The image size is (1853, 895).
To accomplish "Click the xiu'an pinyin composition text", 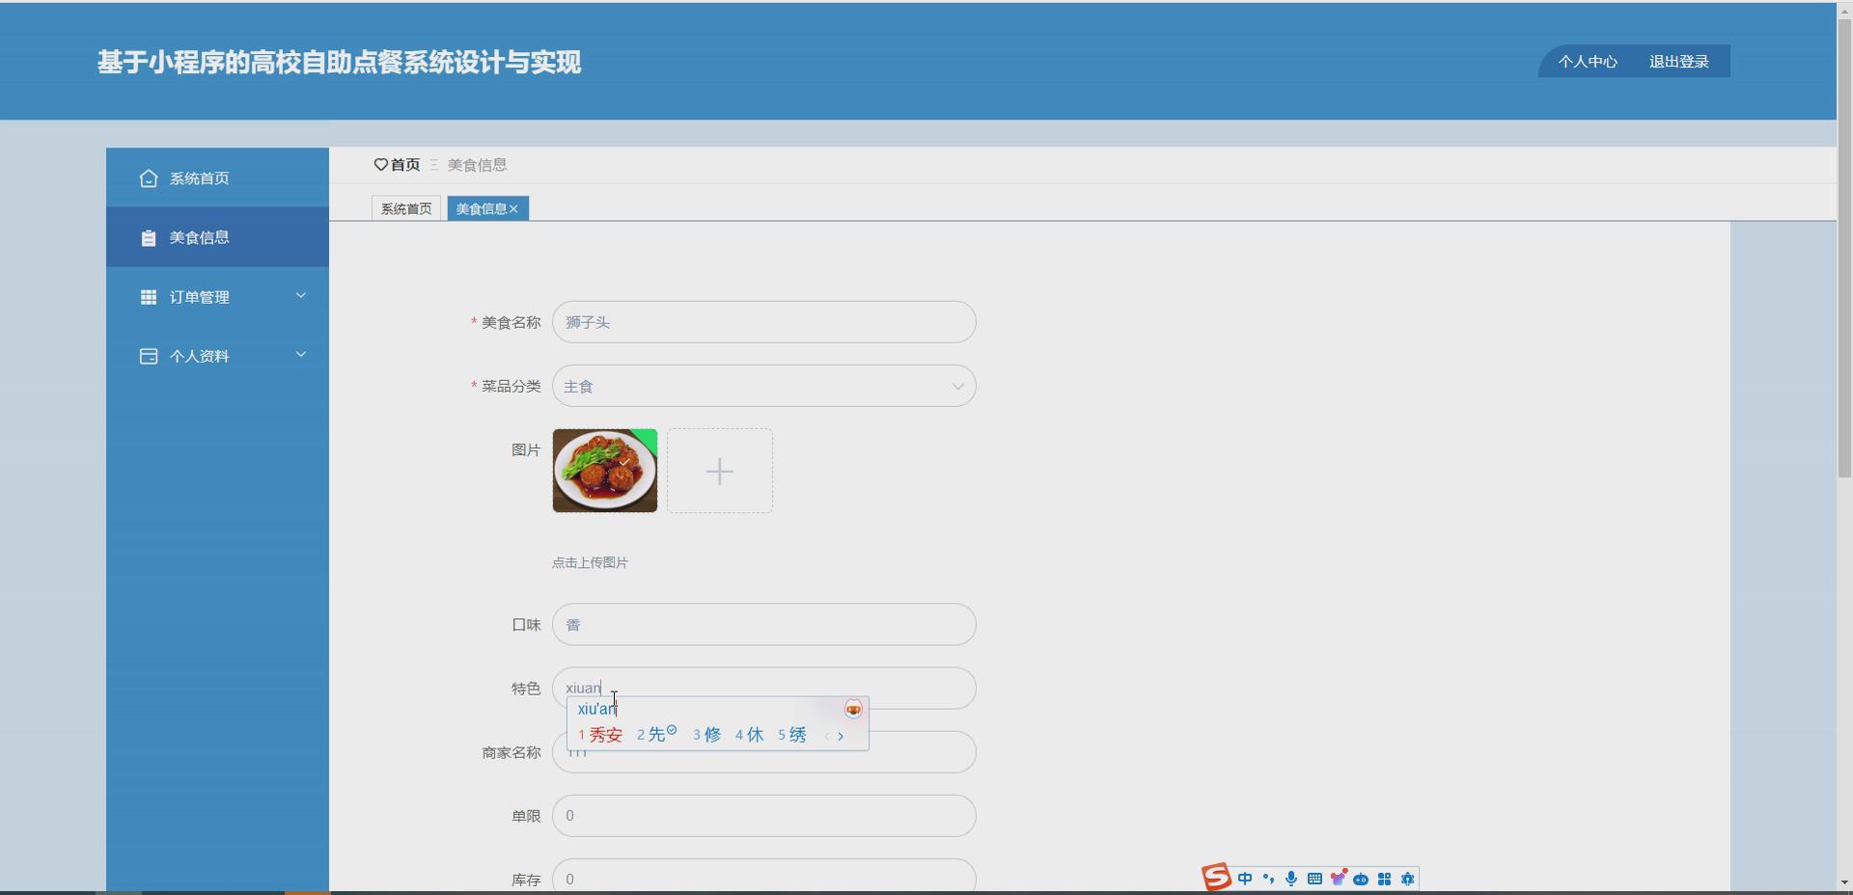I will [x=596, y=710].
